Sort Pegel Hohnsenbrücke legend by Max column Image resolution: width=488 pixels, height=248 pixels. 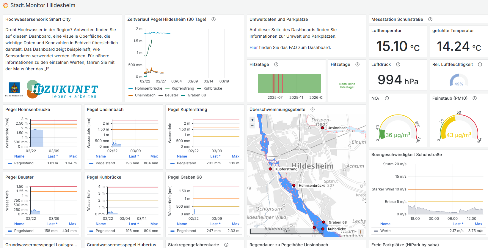click(x=73, y=156)
